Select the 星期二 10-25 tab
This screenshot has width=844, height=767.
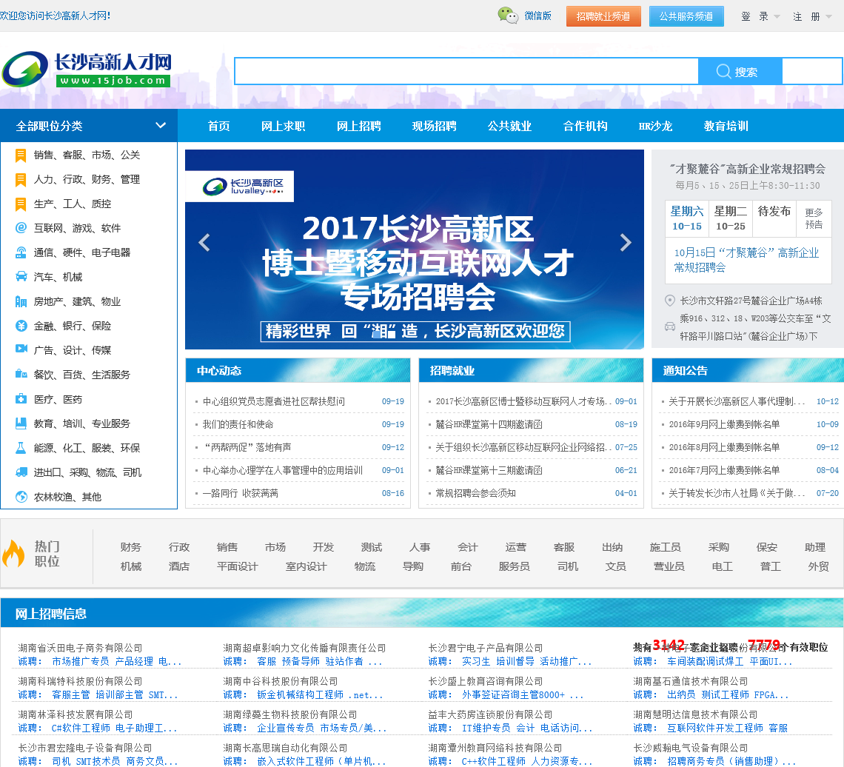[x=731, y=218]
